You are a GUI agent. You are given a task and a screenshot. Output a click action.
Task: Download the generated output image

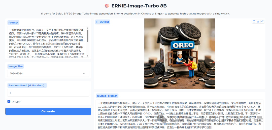coord(258,21)
